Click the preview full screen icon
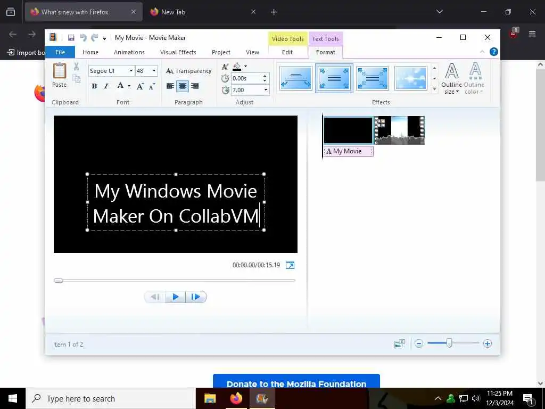 point(290,265)
